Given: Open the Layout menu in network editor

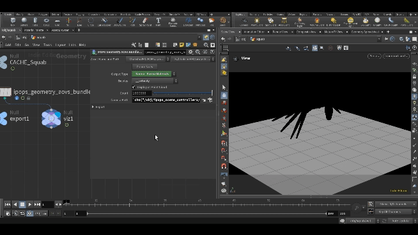Looking at the screenshot, I should point(60,45).
